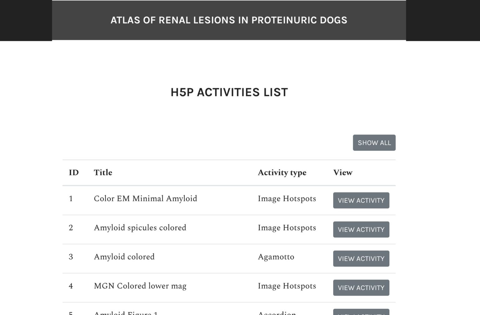480x315 pixels.
Task: Select row ID number 2
Action: point(71,228)
